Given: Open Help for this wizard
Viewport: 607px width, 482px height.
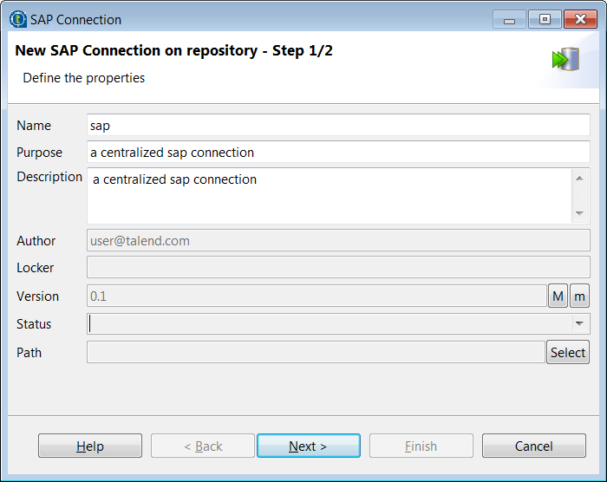Looking at the screenshot, I should 90,446.
